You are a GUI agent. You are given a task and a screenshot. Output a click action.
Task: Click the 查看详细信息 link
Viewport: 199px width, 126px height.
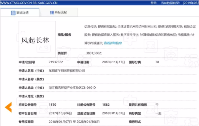113,43
